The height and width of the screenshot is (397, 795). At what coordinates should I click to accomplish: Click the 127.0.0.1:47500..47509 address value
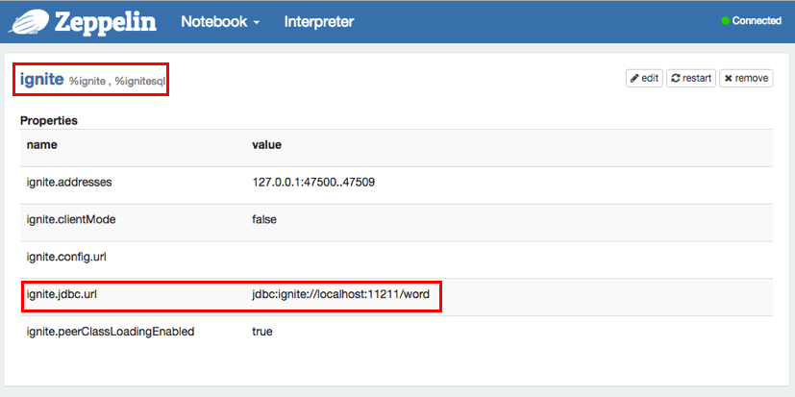[312, 182]
